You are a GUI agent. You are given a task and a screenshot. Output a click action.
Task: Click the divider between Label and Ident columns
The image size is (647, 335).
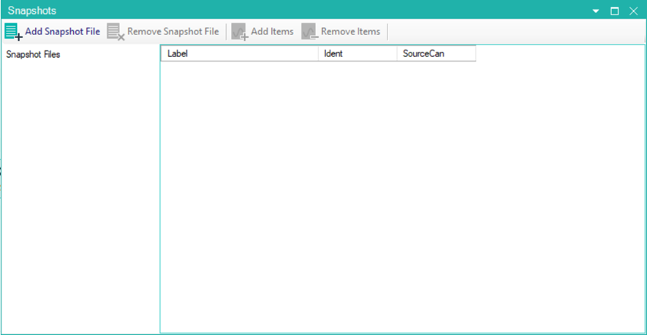point(318,53)
